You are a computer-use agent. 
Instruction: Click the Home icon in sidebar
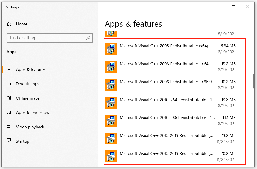point(9,24)
